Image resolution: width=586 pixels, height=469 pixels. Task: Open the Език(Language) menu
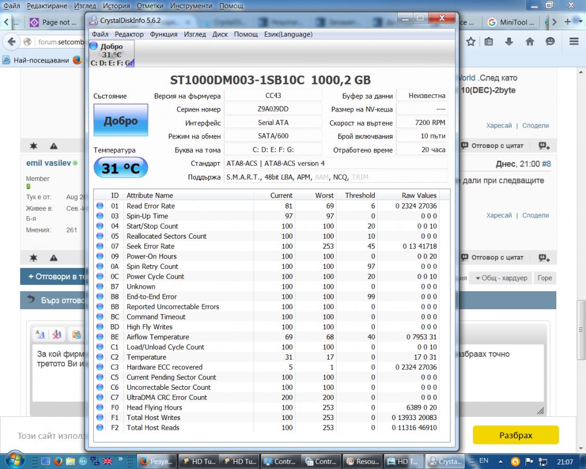pos(288,34)
